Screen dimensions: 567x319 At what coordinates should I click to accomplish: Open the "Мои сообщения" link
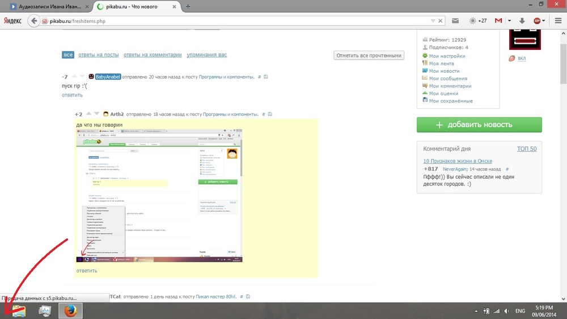(x=448, y=78)
